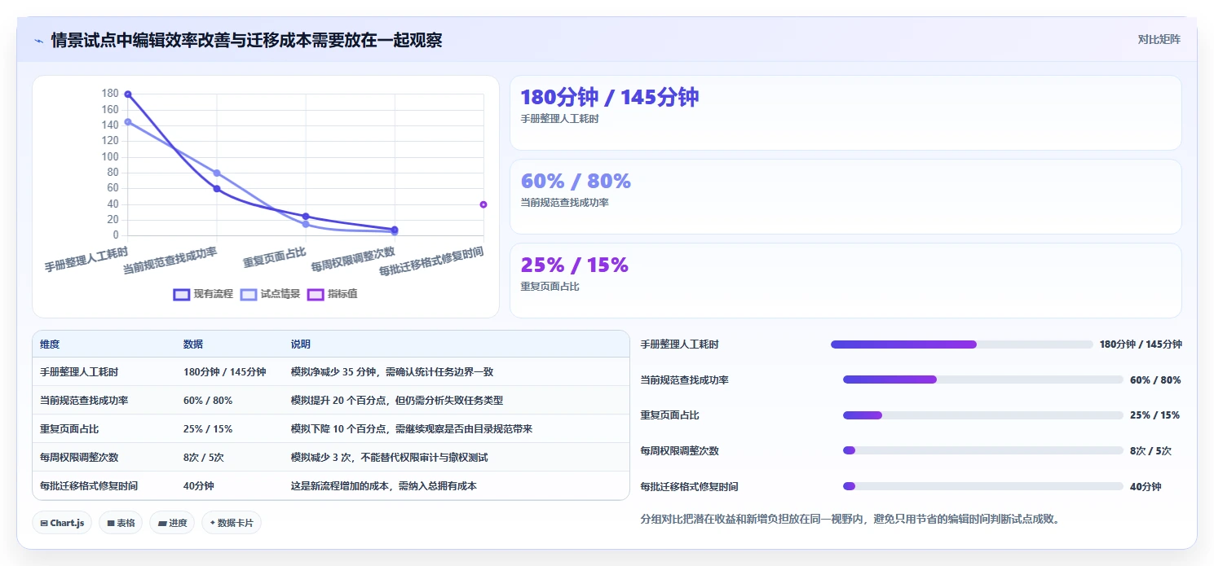Click the 进度 chip
The width and height of the screenshot is (1214, 566).
pyautogui.click(x=172, y=523)
